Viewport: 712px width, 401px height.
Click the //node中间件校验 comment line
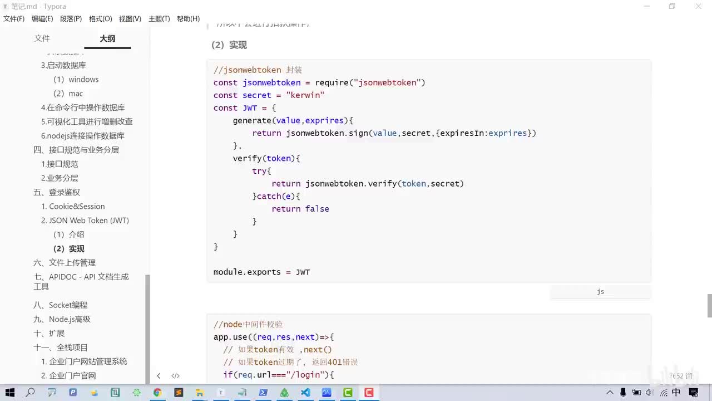[x=248, y=324]
